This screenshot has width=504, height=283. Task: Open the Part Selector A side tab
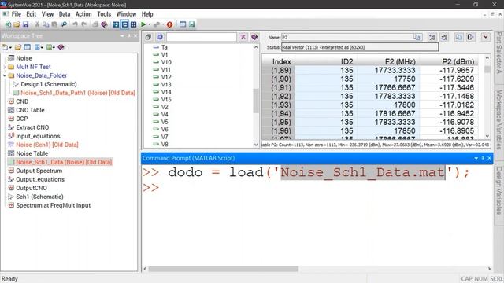(498, 53)
